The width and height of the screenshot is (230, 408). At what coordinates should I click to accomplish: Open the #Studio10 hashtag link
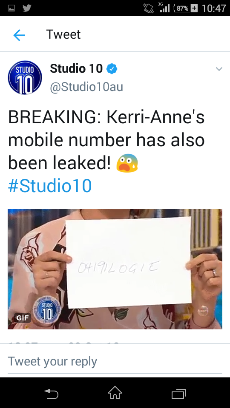pyautogui.click(x=50, y=186)
